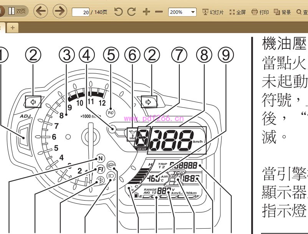Print the document (打印)
This screenshot has height=234, width=308.
point(260,12)
